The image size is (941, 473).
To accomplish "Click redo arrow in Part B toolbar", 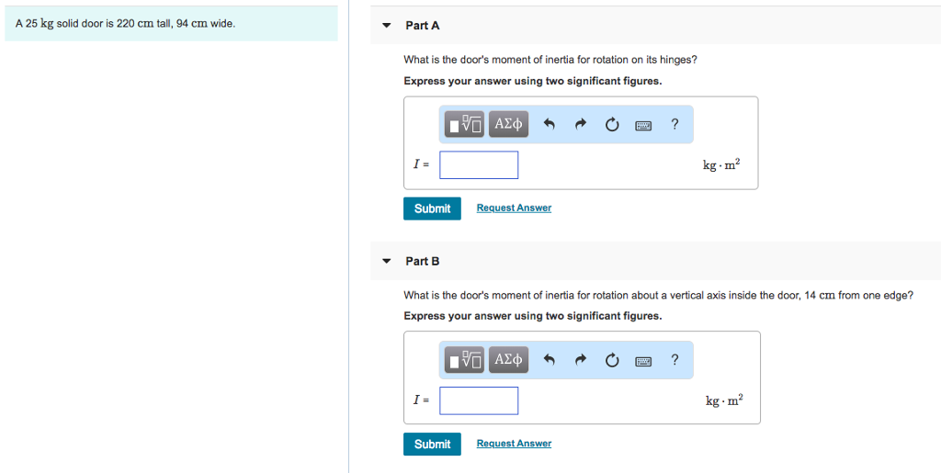I will click(581, 361).
